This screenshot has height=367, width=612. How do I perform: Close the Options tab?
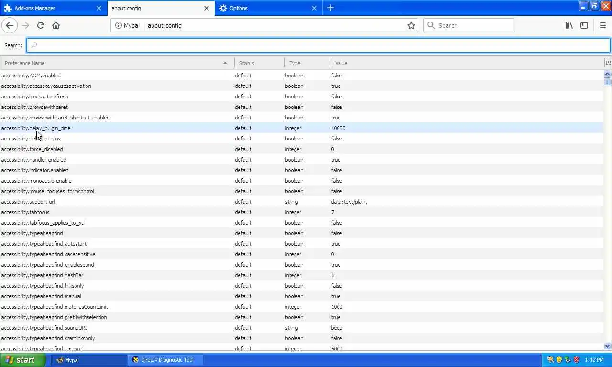[x=314, y=8]
